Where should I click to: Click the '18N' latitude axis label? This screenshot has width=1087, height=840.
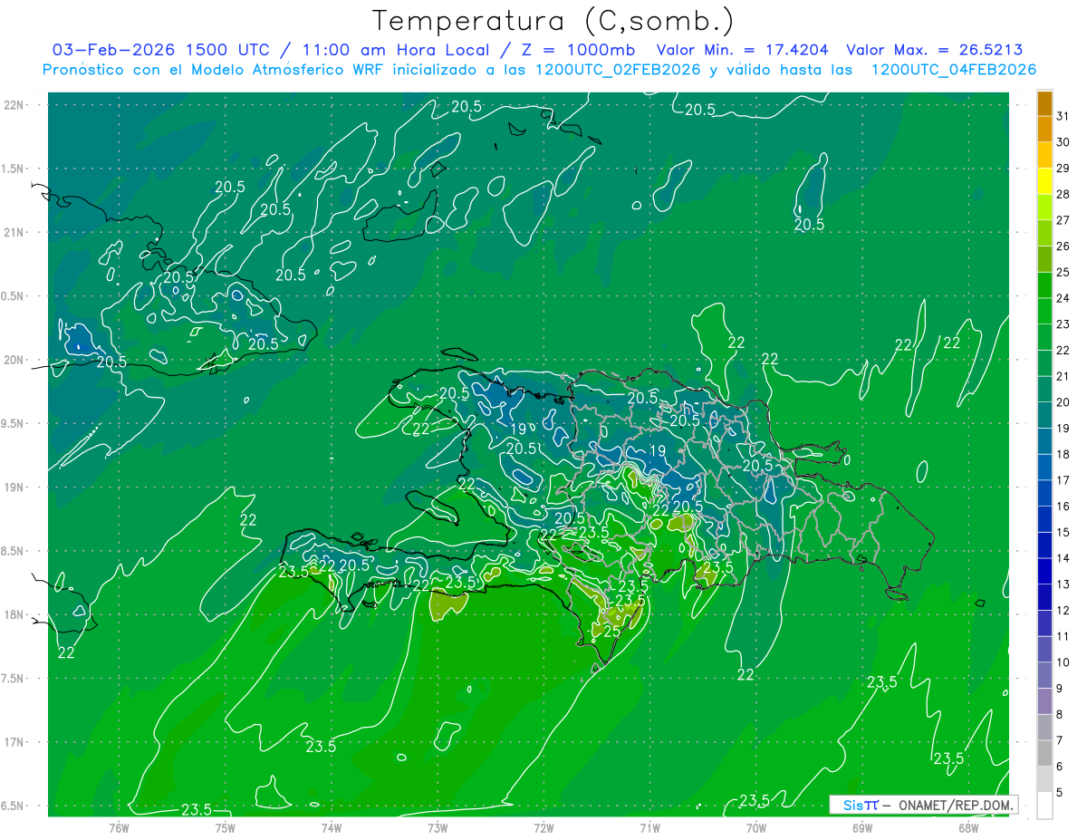[x=14, y=614]
